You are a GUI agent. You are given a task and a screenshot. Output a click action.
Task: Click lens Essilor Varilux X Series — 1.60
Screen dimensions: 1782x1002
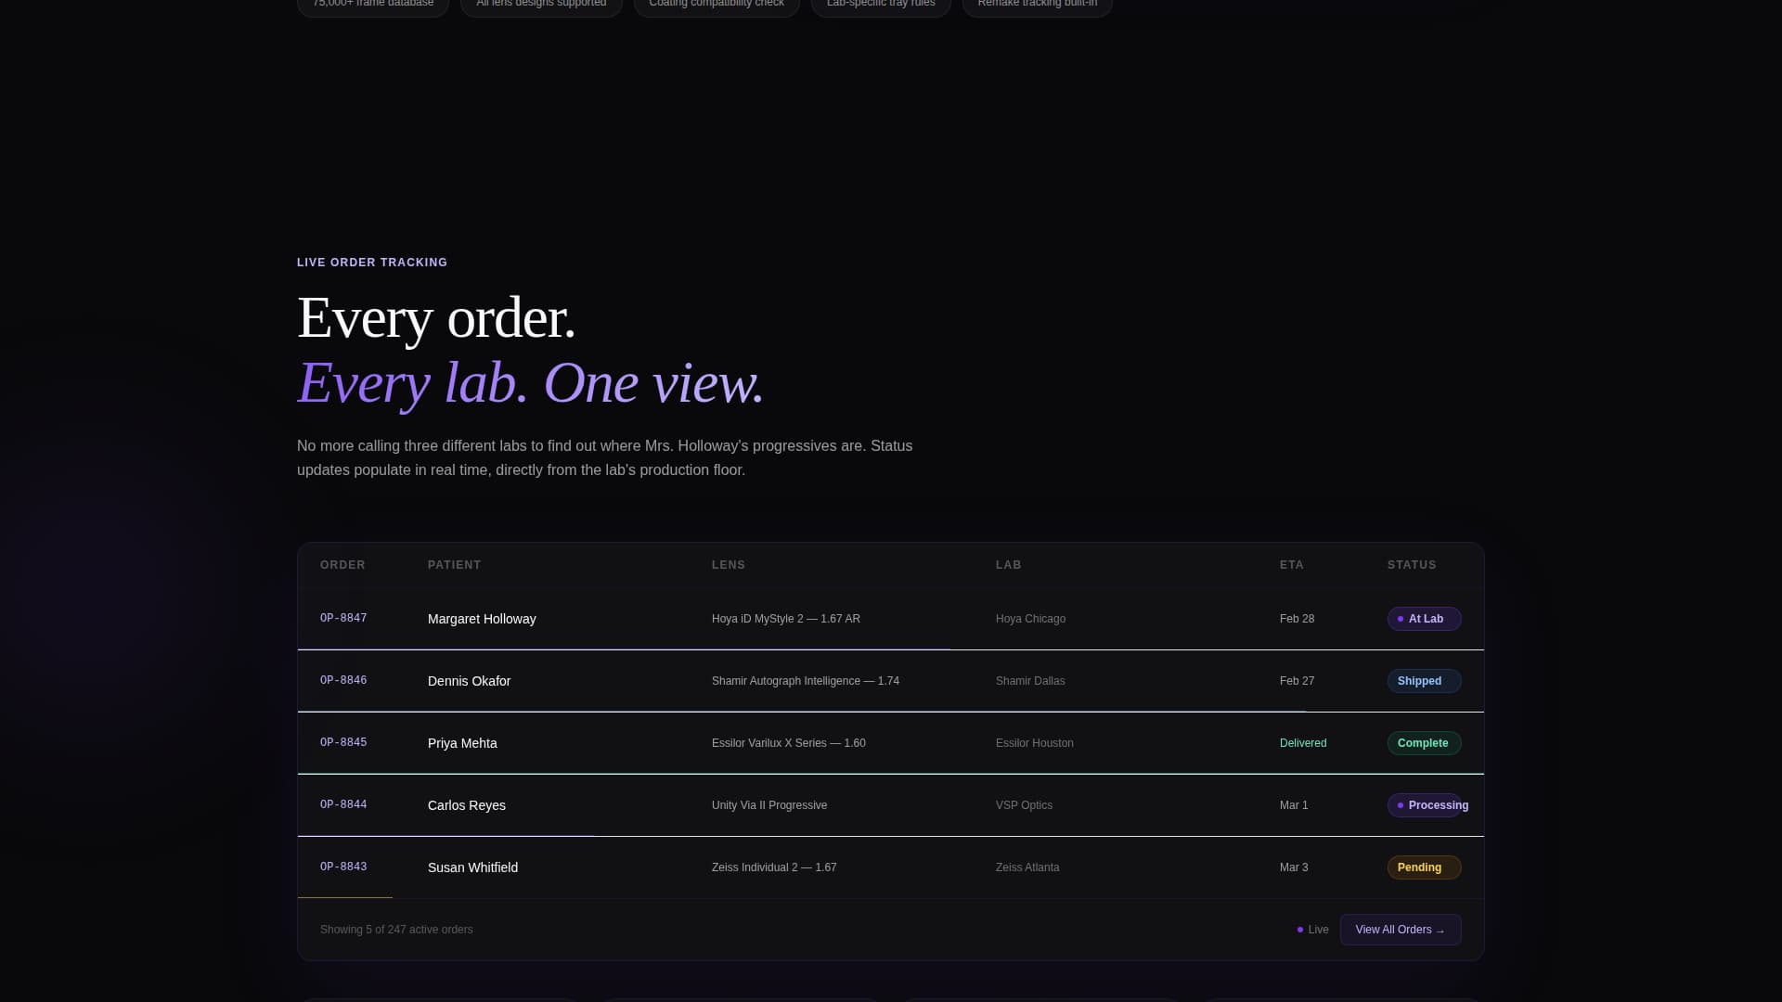point(789,743)
